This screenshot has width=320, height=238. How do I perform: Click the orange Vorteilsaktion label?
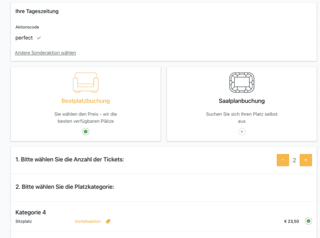(x=87, y=221)
